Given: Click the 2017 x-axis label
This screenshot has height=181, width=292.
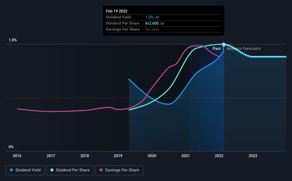Looking at the screenshot, I should 51,156.
